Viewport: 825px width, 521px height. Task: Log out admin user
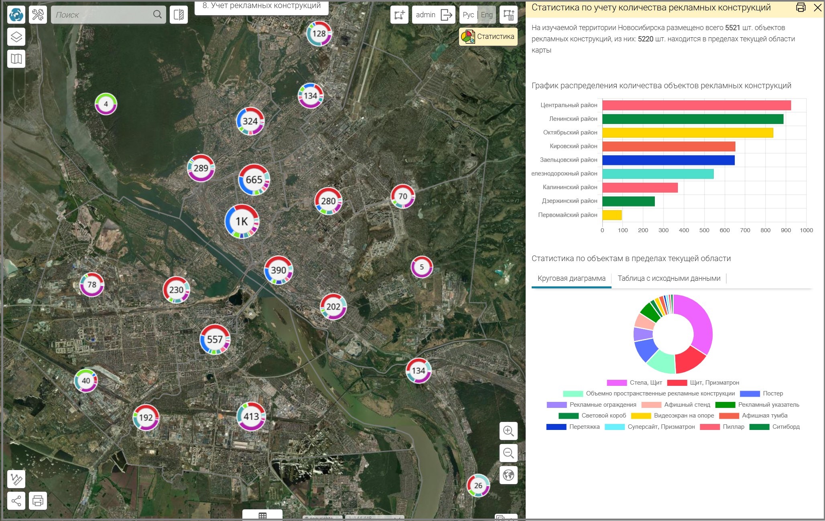point(446,15)
